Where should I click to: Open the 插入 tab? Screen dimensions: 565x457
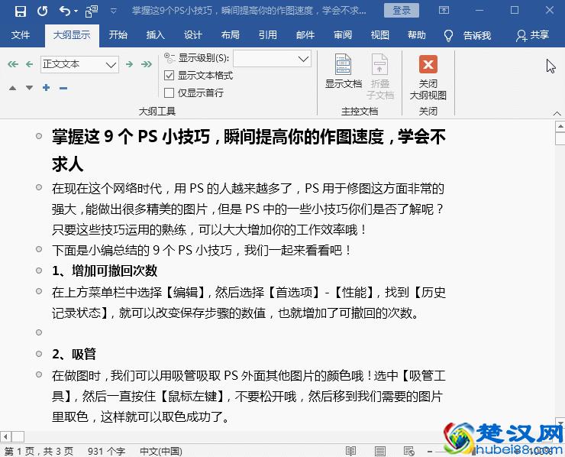pos(156,35)
